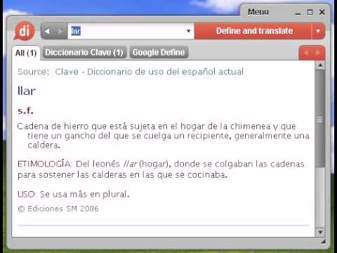Show next tabs using red right arrow
Viewport: 337px width, 253px height.
pyautogui.click(x=318, y=53)
